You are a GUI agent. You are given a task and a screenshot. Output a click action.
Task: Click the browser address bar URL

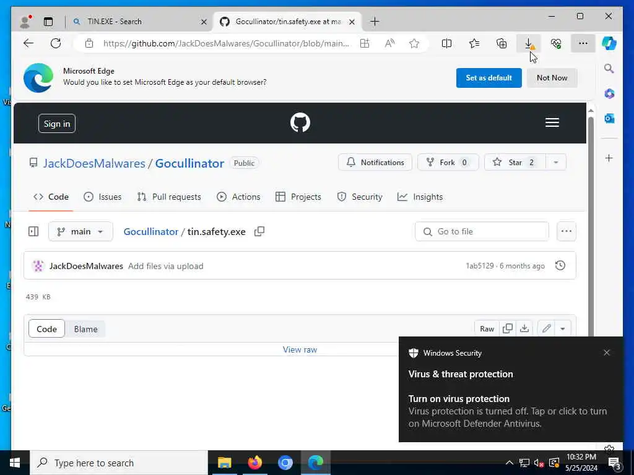225,43
